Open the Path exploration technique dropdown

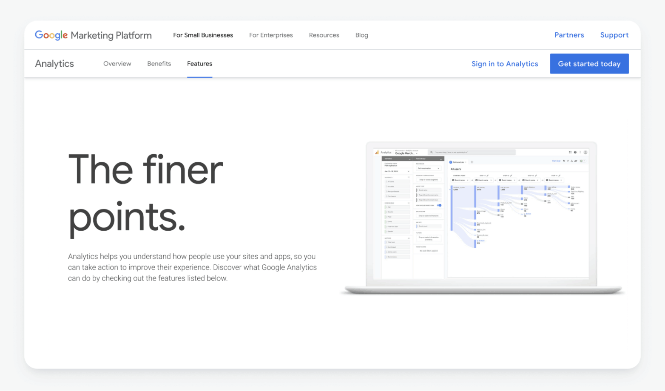pyautogui.click(x=429, y=168)
